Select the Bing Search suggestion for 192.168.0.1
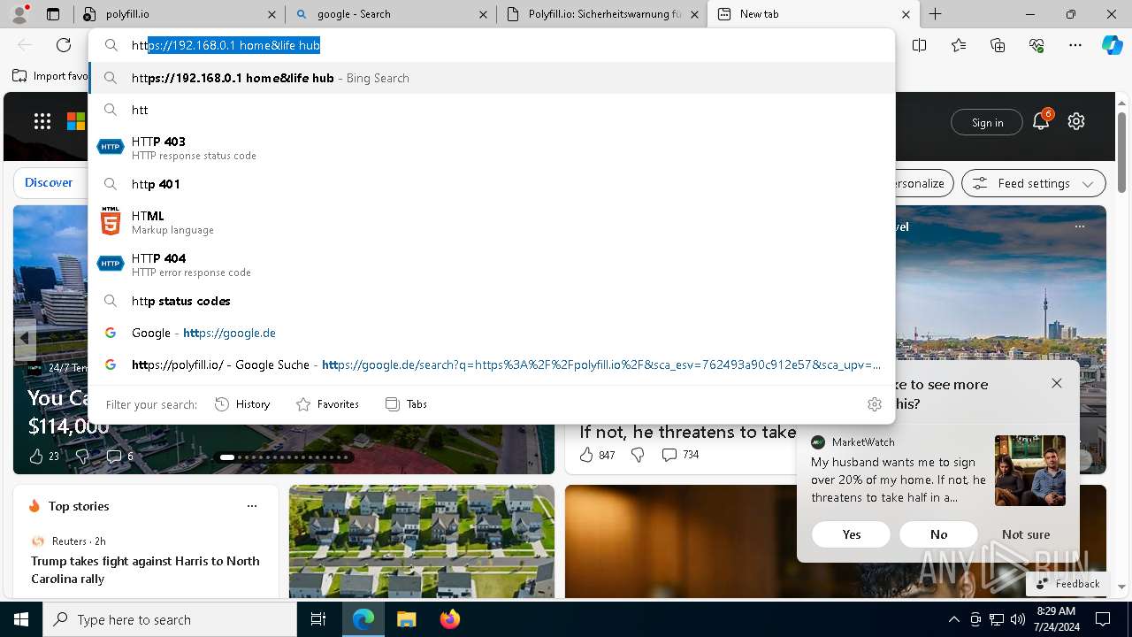 492,78
